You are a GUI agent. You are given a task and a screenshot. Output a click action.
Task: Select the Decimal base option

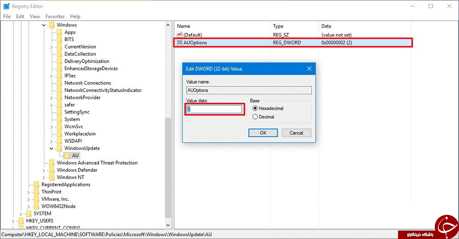click(x=255, y=117)
